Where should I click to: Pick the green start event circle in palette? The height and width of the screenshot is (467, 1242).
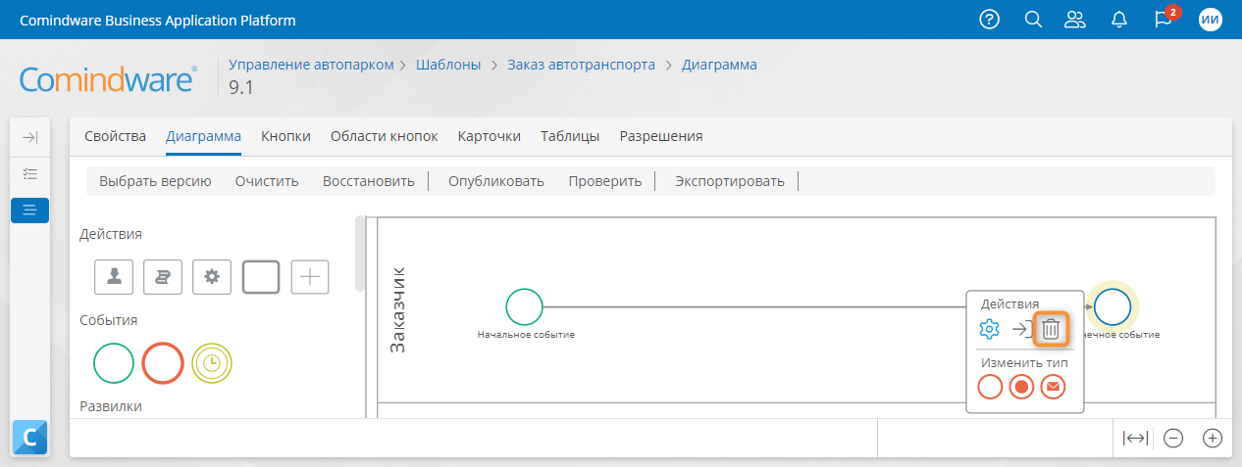113,363
